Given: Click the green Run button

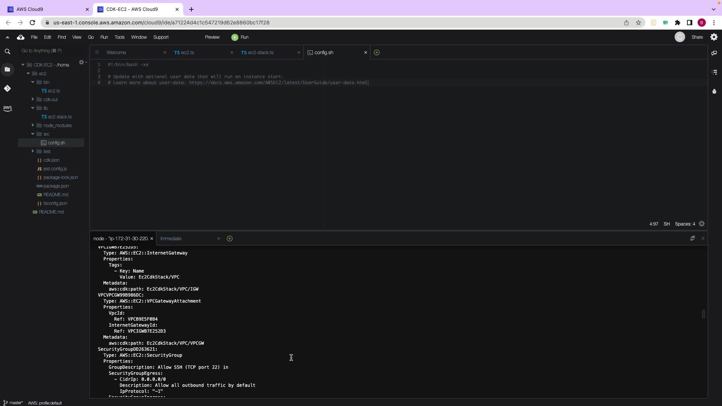Looking at the screenshot, I should point(240,37).
